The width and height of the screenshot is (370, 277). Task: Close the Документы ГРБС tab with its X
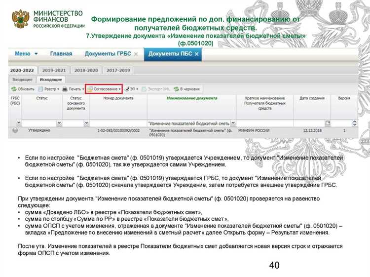[x=136, y=54]
